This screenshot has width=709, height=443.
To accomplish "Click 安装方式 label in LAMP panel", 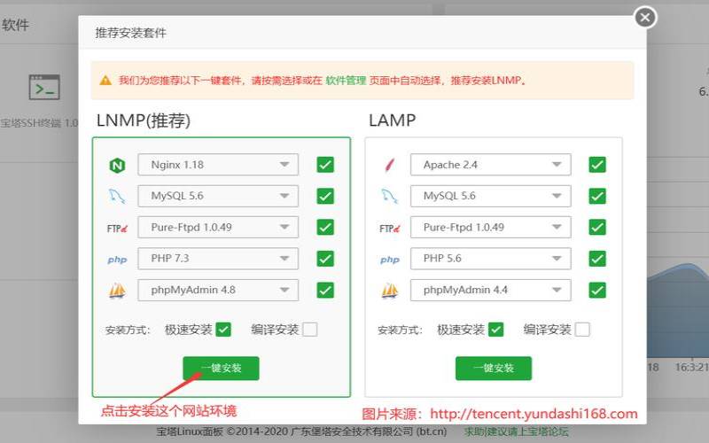I will [401, 330].
